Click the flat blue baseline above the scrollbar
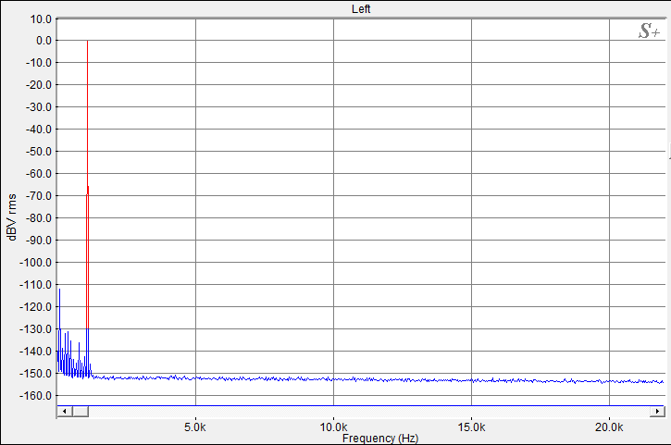This screenshot has width=671, height=445. pos(361,405)
